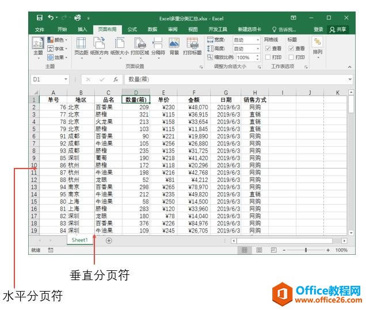Click the insert function fx icon

pyautogui.click(x=116, y=79)
